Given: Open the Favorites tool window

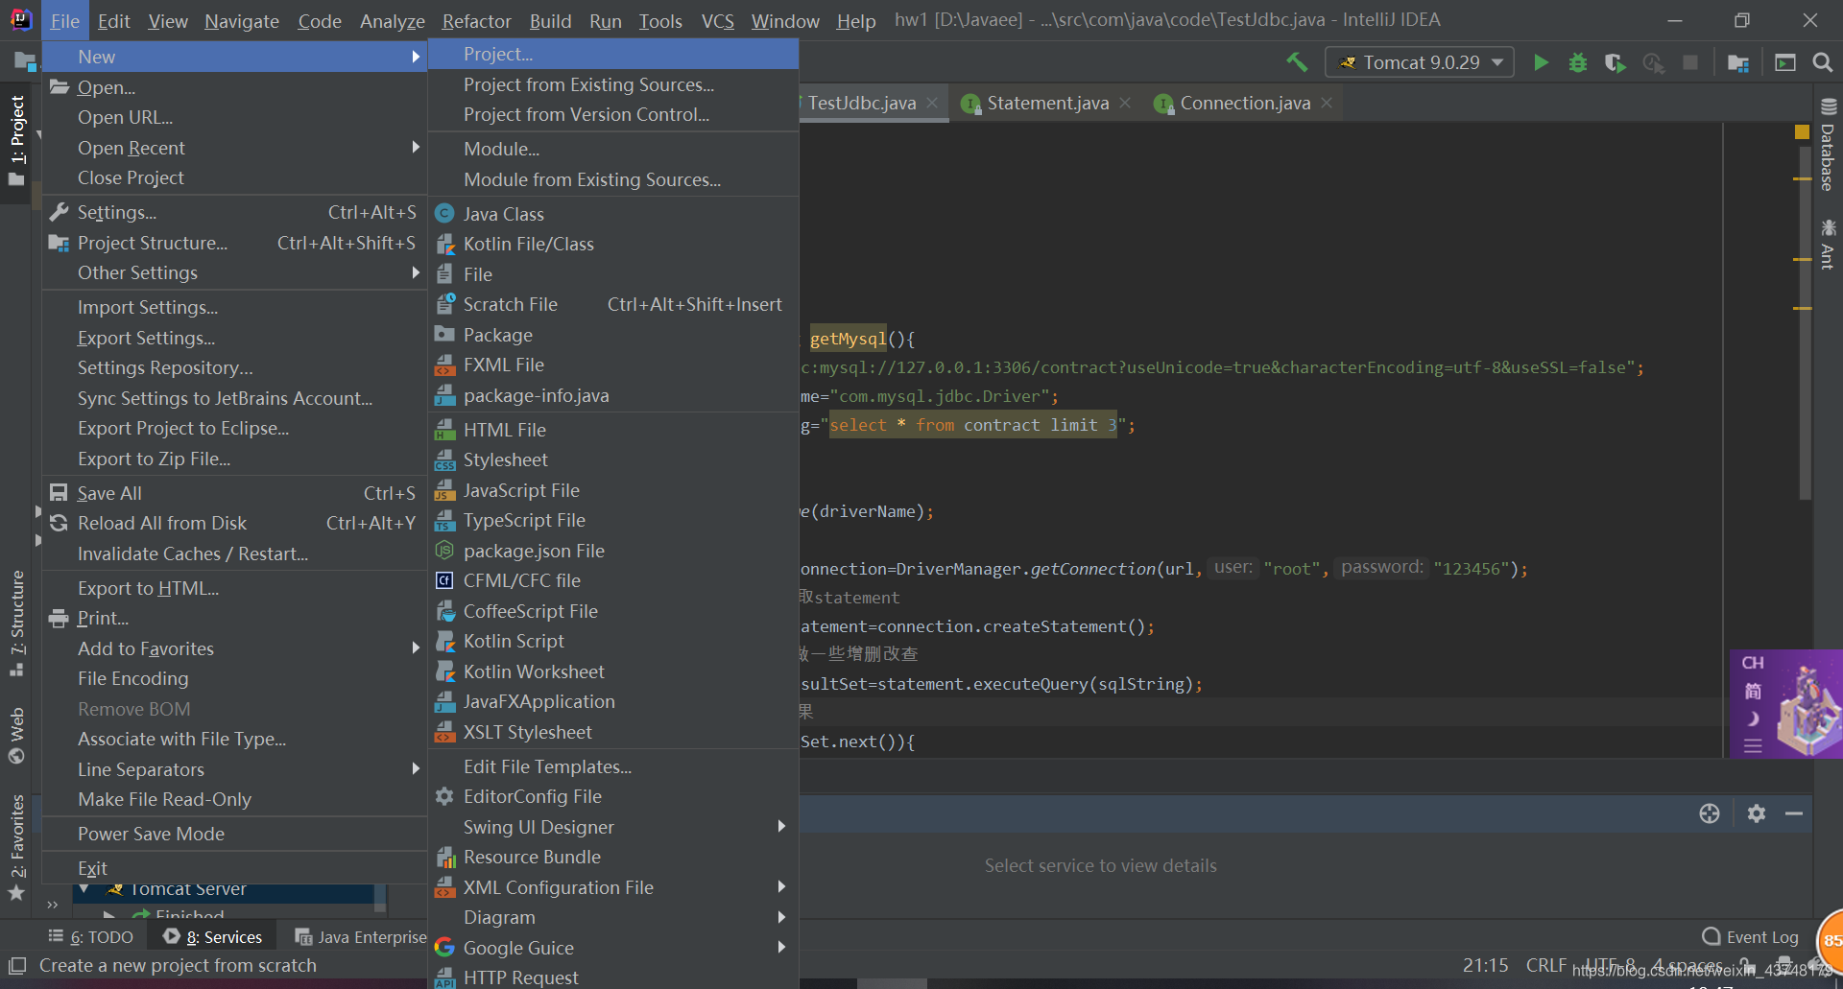Looking at the screenshot, I should coord(16,848).
